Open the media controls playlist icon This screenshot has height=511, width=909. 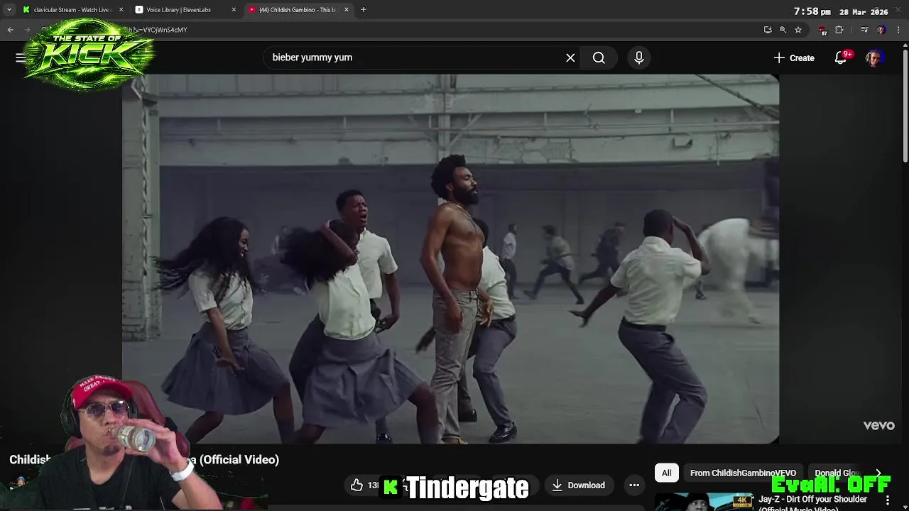(x=864, y=30)
